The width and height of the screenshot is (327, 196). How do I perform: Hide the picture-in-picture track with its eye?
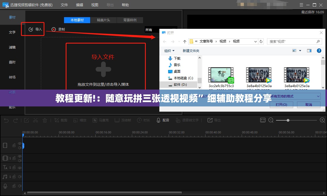point(20,156)
